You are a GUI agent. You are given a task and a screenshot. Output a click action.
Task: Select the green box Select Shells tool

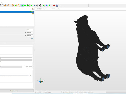[28, 5]
